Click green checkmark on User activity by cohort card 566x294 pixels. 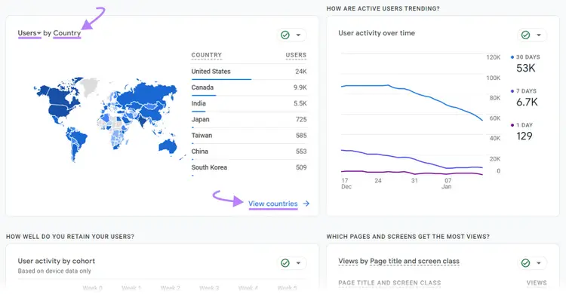[285, 263]
